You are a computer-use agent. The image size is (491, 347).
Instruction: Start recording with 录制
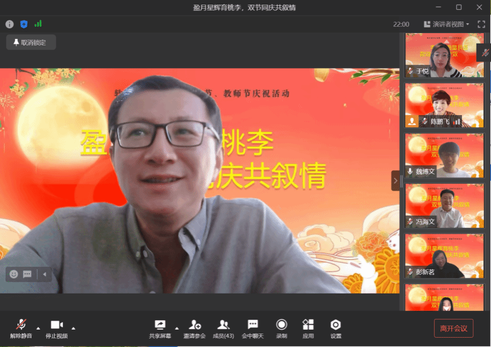point(282,328)
